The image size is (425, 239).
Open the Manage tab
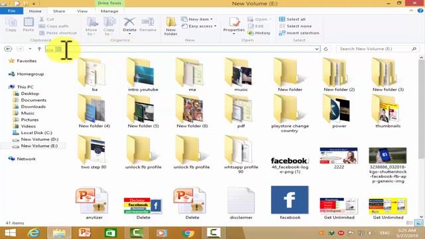(110, 11)
